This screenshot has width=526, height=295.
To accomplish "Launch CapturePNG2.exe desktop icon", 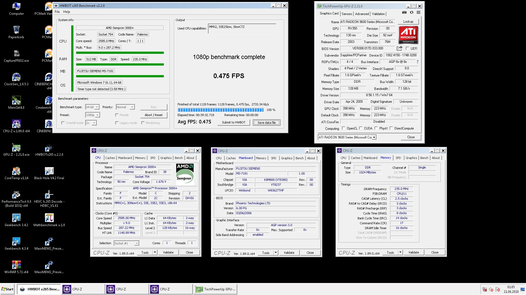I will click(x=16, y=56).
